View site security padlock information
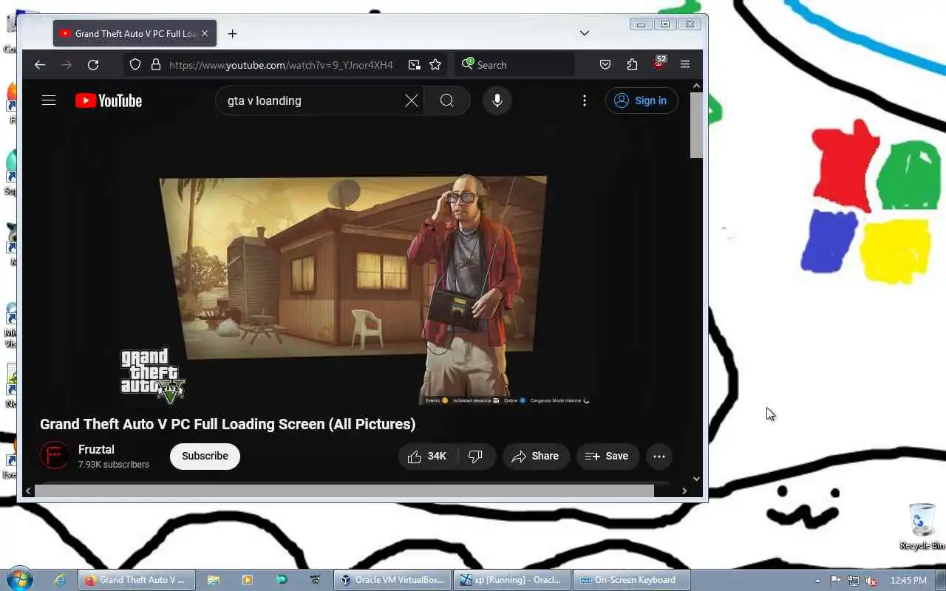Viewport: 946px width, 591px height. click(x=156, y=65)
